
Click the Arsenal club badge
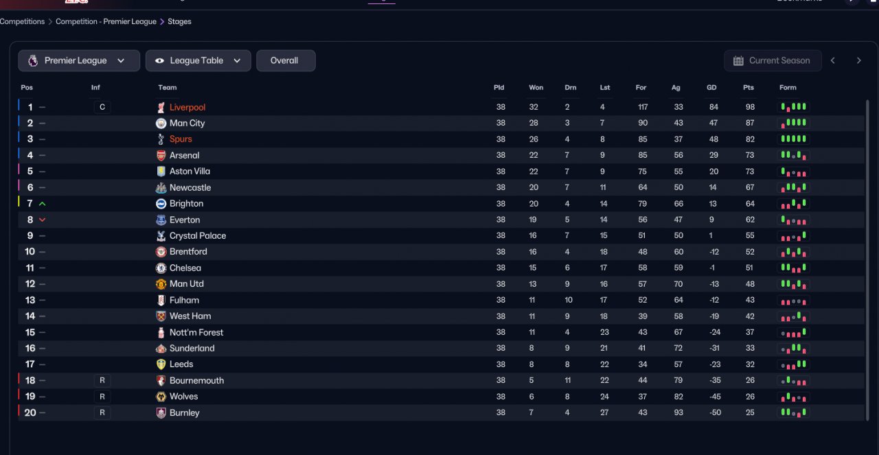(161, 156)
